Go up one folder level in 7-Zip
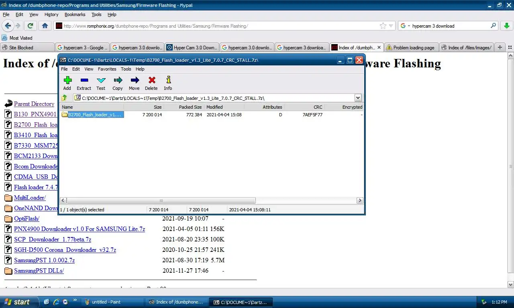514x308 pixels. 64,98
